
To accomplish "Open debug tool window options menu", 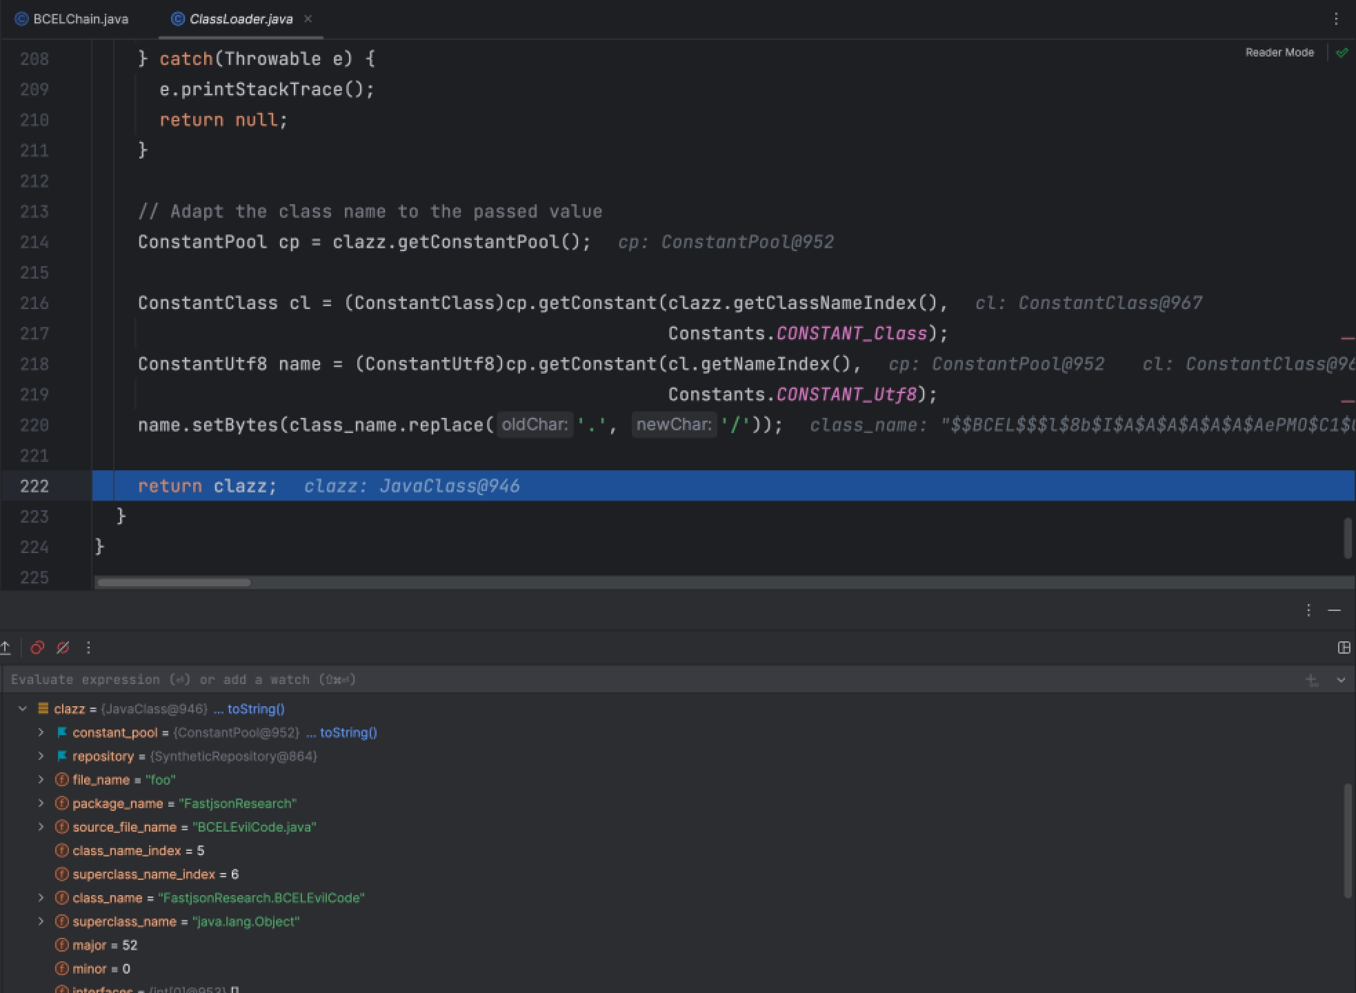I will (1308, 610).
